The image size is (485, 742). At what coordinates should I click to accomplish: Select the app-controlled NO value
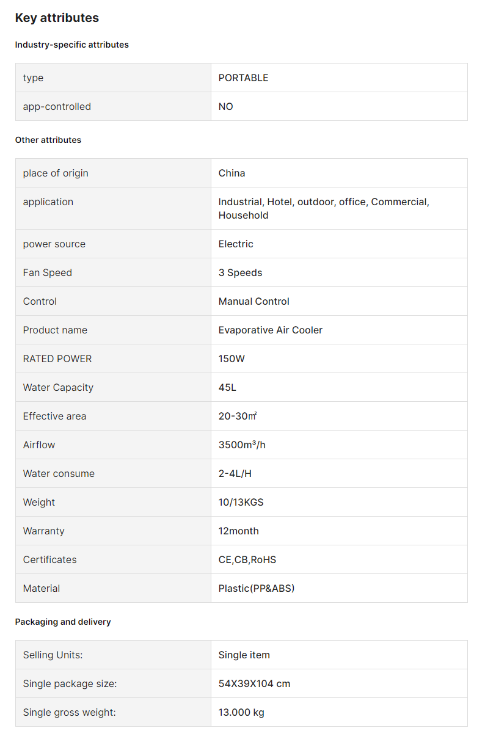226,106
